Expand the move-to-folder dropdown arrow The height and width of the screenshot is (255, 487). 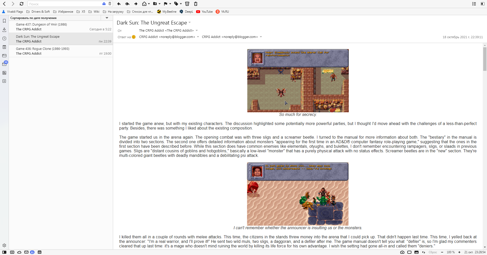[x=160, y=4]
